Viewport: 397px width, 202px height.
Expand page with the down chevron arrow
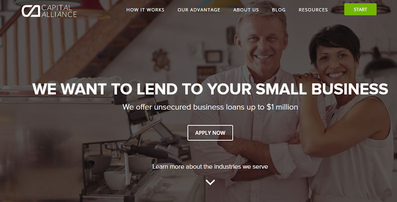[x=210, y=182]
